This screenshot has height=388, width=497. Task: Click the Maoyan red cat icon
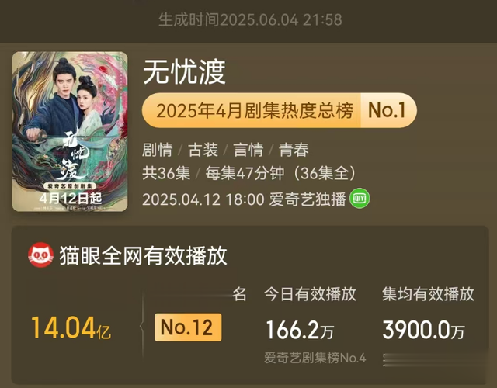point(40,255)
